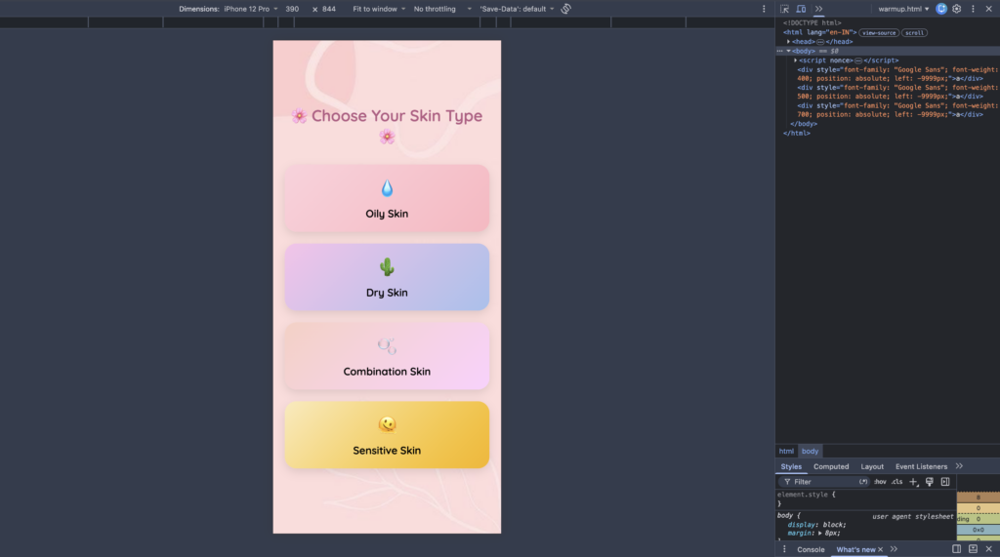Switch to the Styles tab
The width and height of the screenshot is (1000, 557).
pyautogui.click(x=791, y=466)
